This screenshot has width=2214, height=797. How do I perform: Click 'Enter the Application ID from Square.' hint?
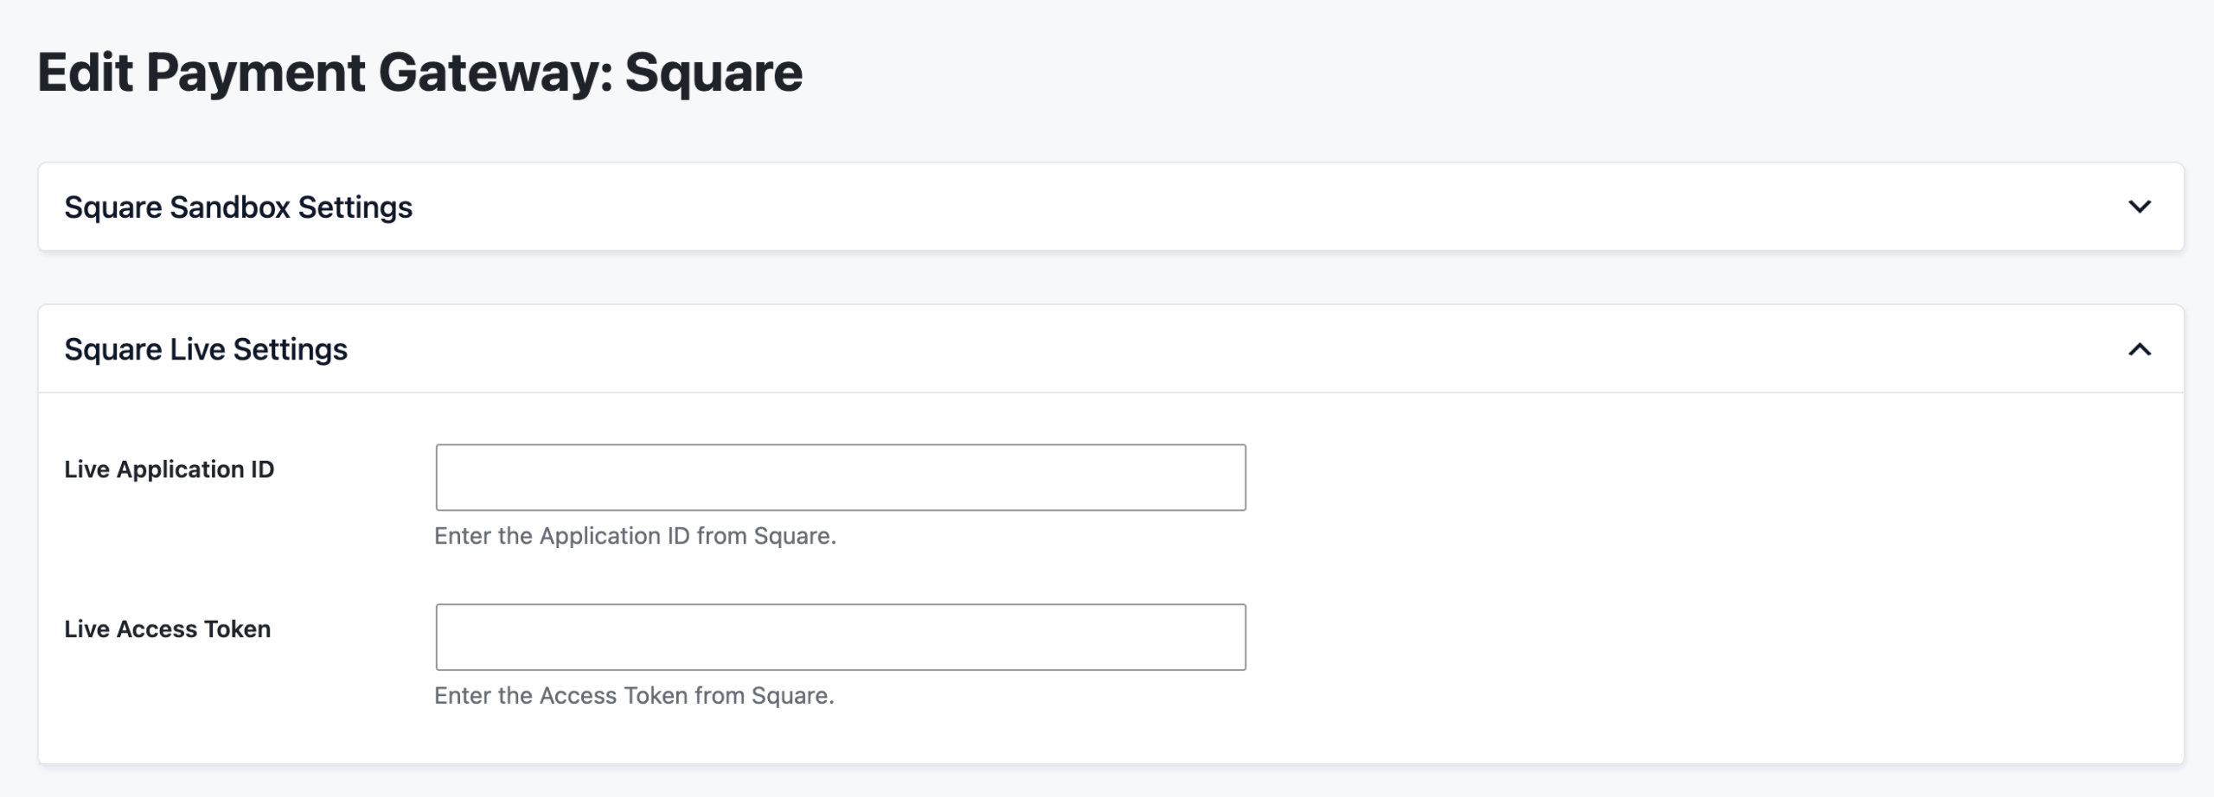coord(635,536)
